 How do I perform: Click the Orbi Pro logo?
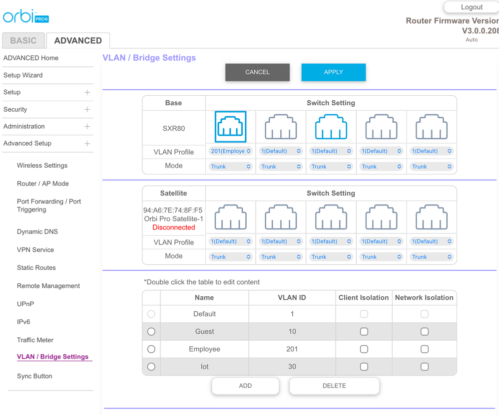(26, 16)
